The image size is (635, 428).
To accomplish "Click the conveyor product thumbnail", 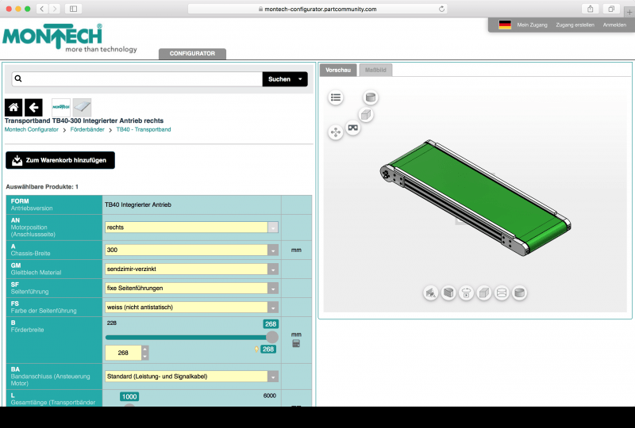I will tap(82, 107).
